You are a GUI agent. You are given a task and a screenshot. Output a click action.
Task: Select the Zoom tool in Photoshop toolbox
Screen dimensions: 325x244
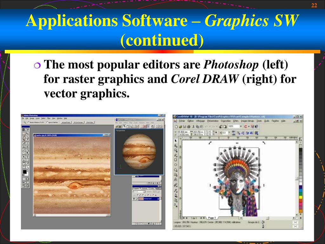click(27, 167)
